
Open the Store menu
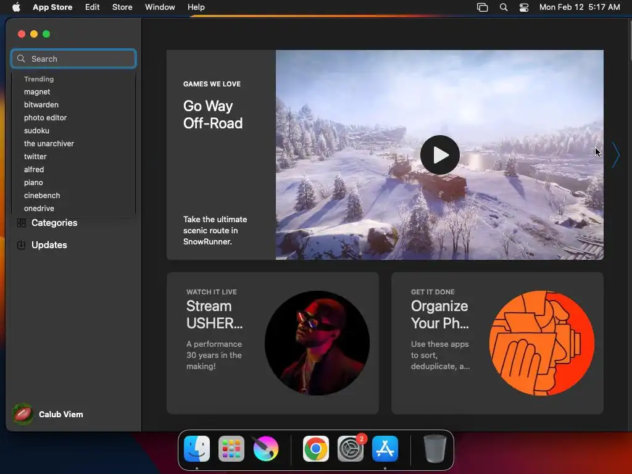[x=122, y=7]
